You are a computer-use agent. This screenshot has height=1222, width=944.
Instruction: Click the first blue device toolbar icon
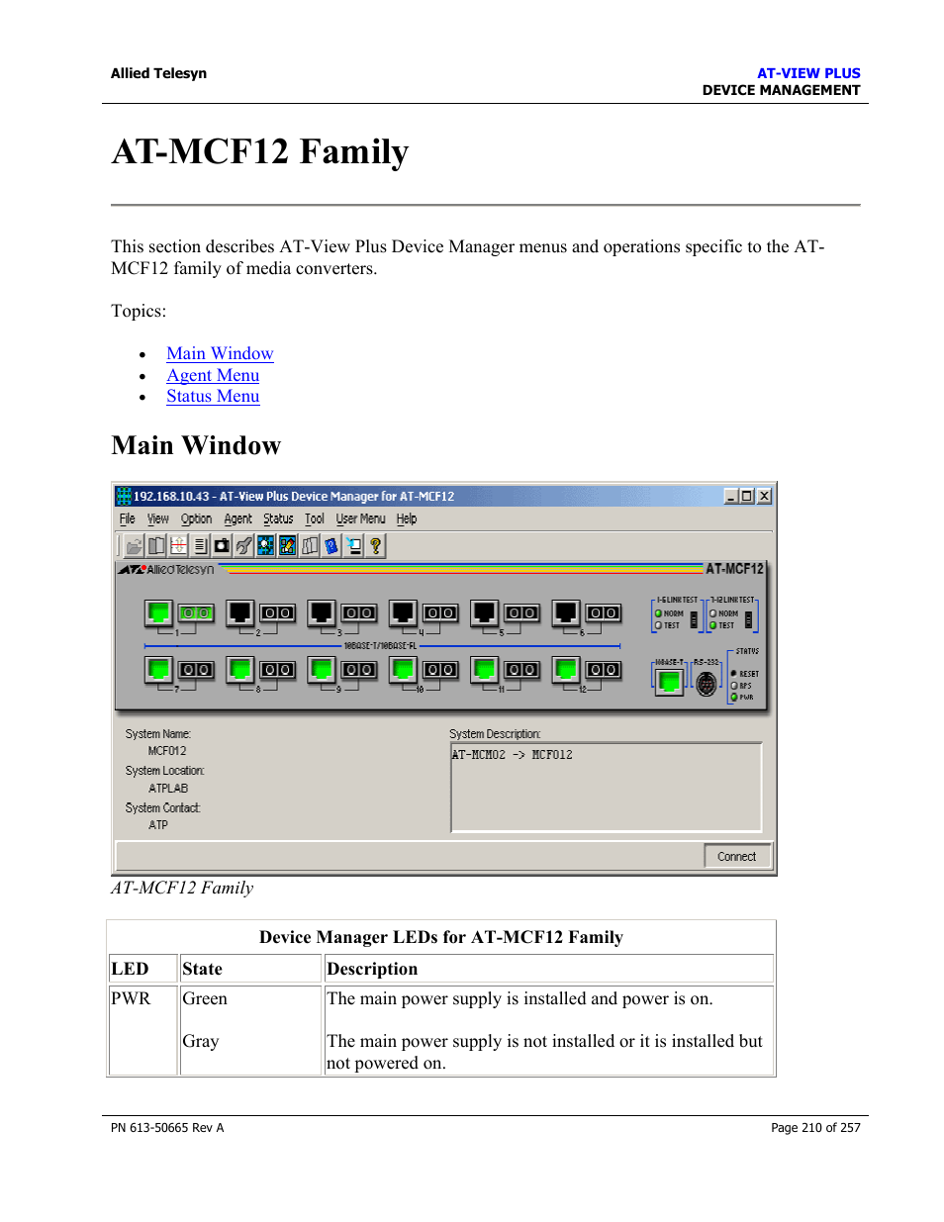tap(265, 545)
